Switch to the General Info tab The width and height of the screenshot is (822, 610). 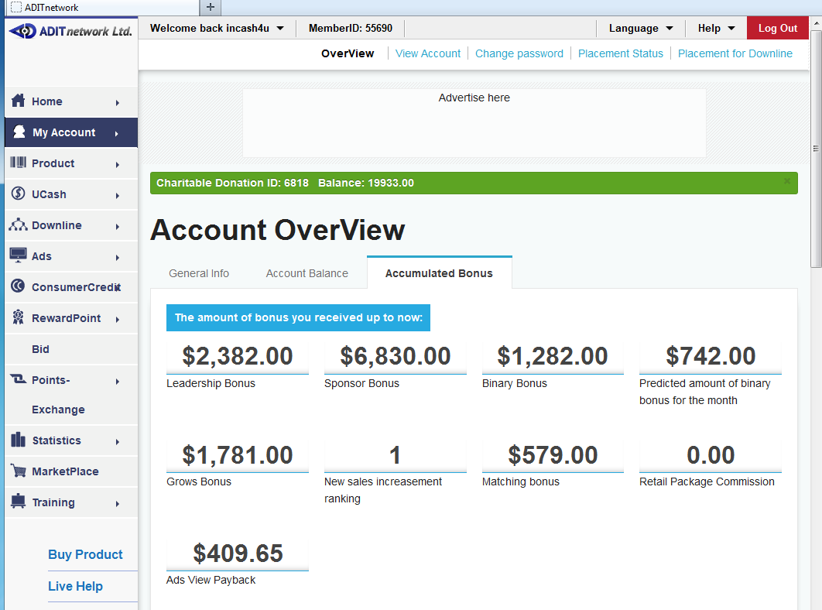(x=199, y=273)
